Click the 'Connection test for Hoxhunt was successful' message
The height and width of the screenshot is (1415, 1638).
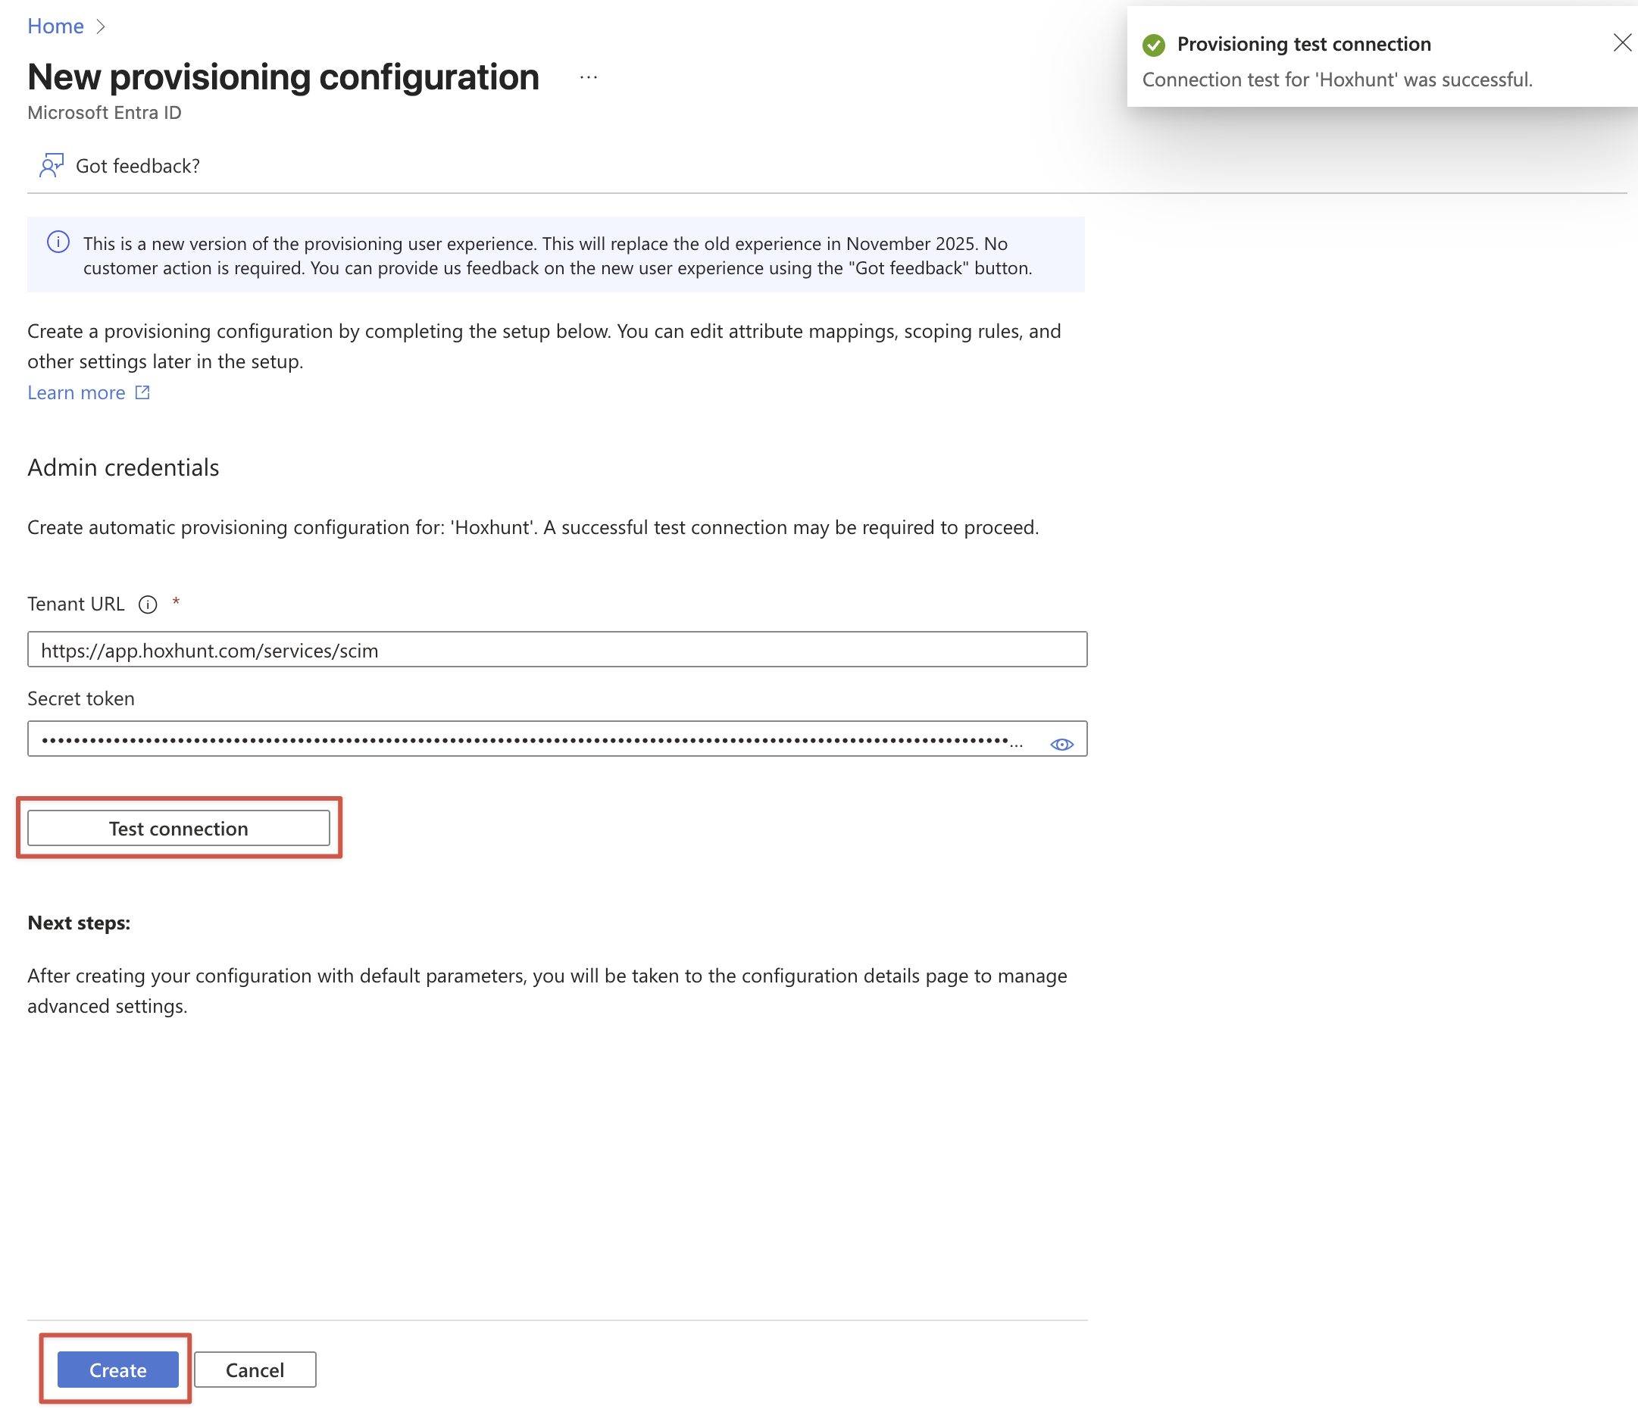point(1337,80)
